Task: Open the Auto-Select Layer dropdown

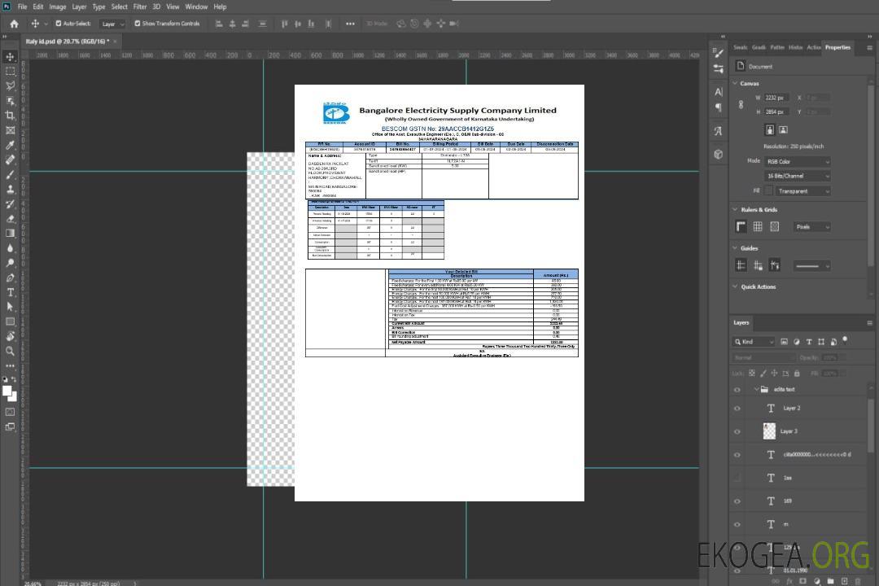Action: pyautogui.click(x=112, y=24)
